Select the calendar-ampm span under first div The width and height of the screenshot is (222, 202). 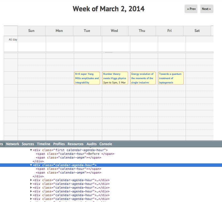68,157
